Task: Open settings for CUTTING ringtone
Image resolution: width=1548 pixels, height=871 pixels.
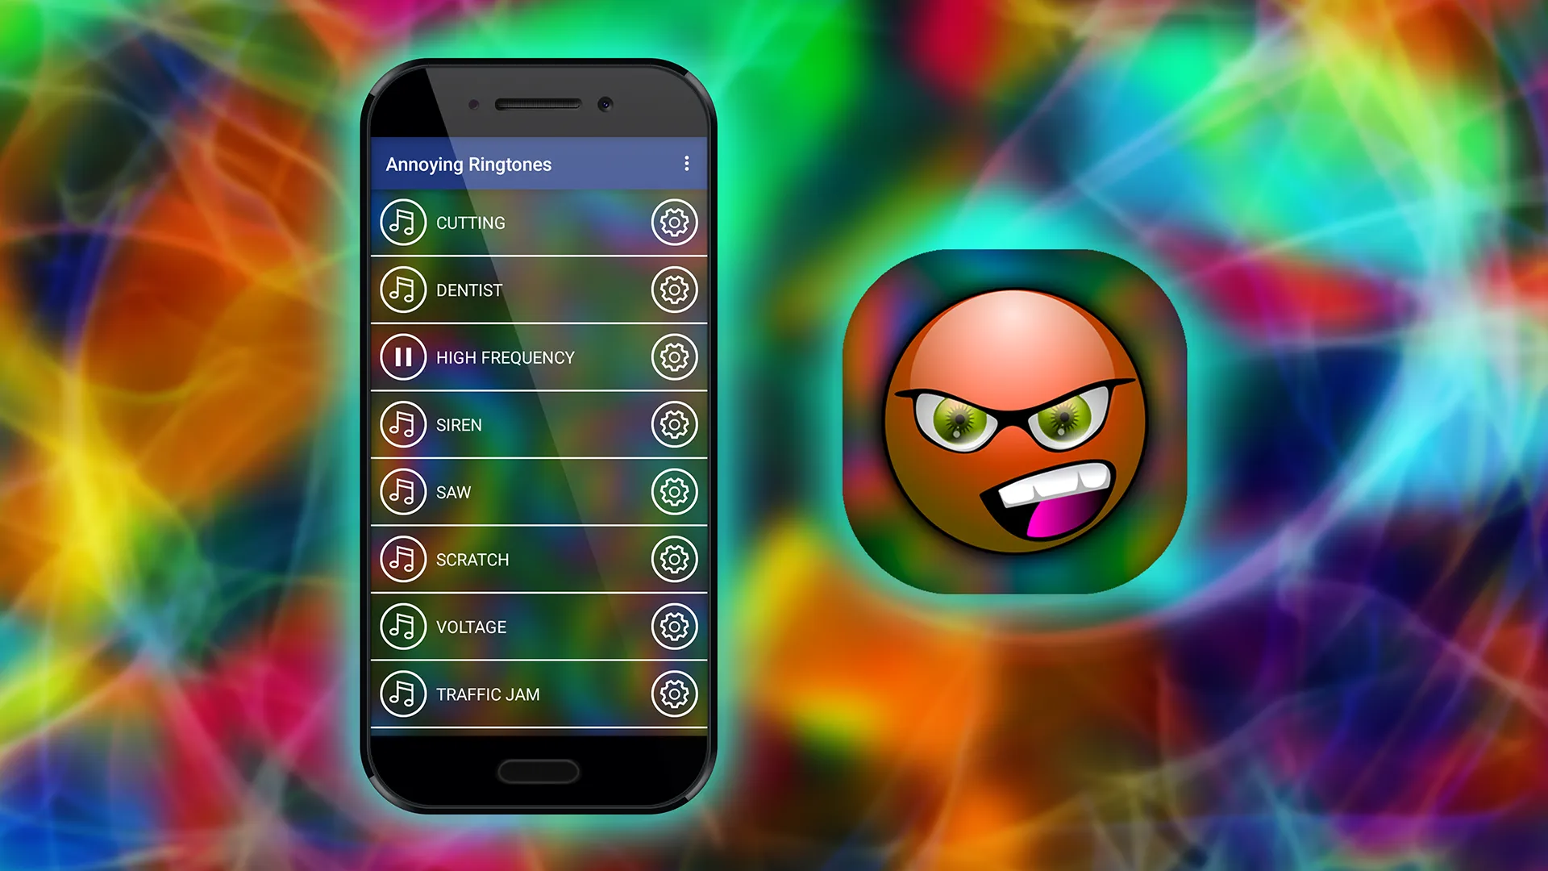Action: (x=673, y=221)
